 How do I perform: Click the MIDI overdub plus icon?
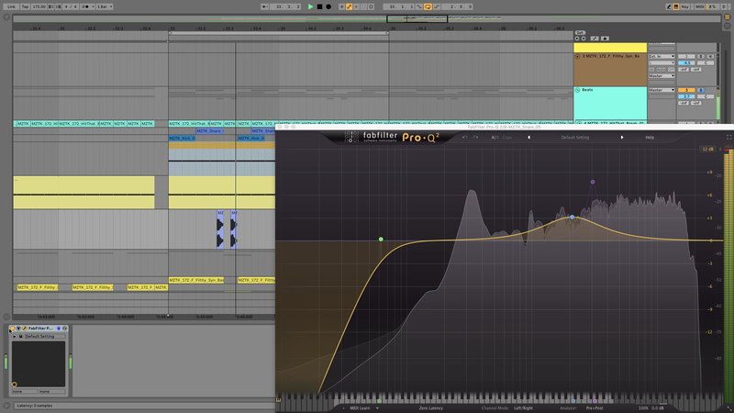coord(341,6)
